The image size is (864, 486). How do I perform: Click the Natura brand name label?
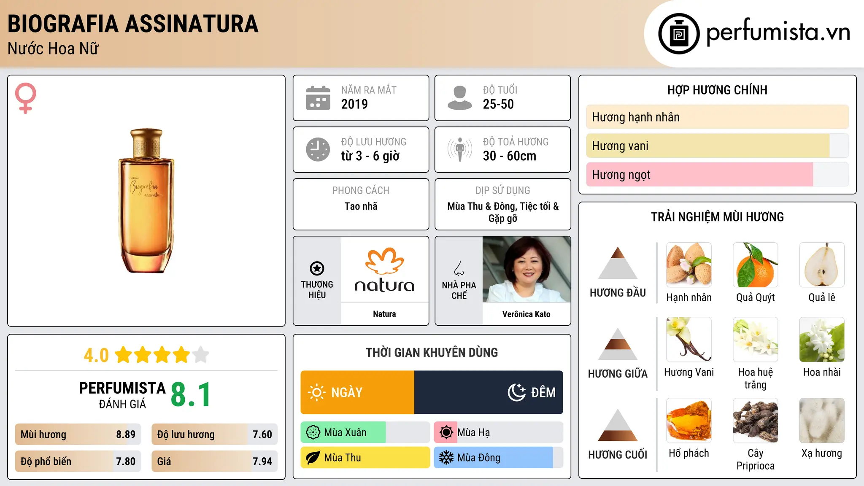[x=384, y=314]
